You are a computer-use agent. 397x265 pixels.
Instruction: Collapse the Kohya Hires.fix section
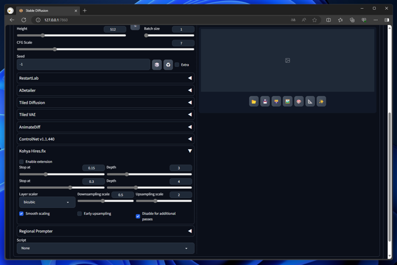pyautogui.click(x=105, y=151)
